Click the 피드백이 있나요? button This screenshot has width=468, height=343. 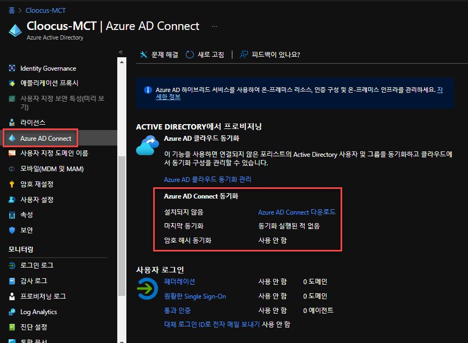tap(270, 55)
